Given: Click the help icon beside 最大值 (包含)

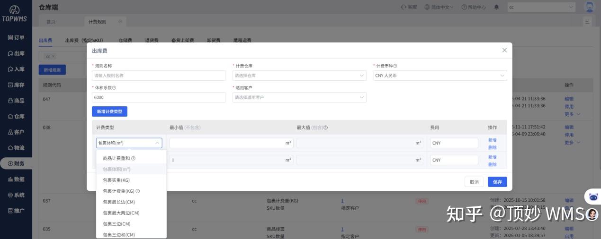Looking at the screenshot, I should (326, 128).
